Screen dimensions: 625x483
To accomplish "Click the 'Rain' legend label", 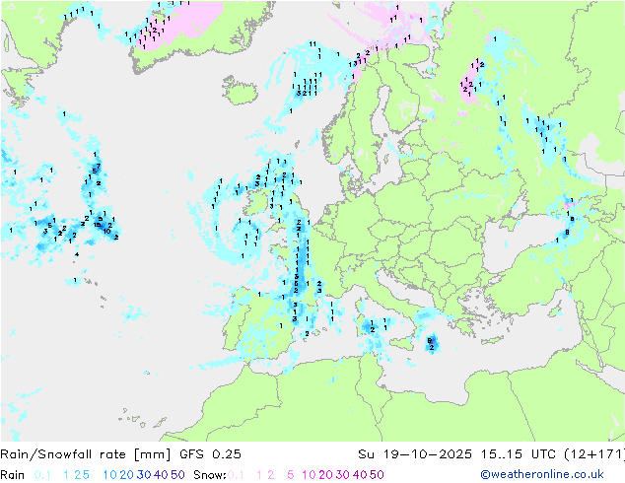I will (13, 475).
